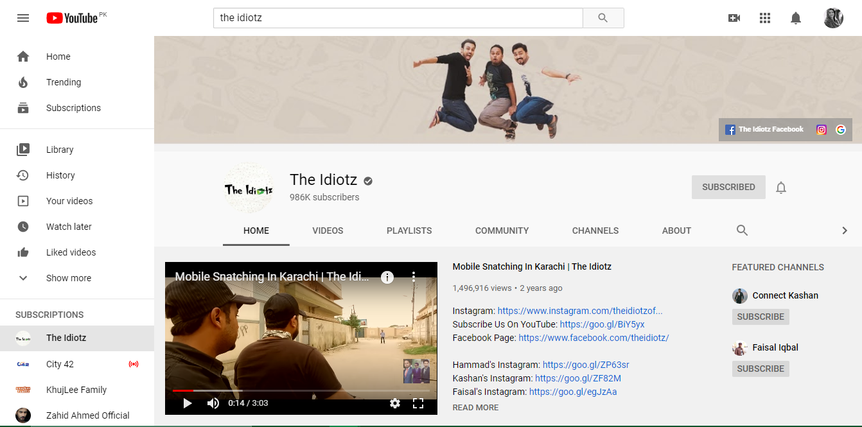862x427 pixels.
Task: Open Subscriptions in the sidebar
Action: coord(77,108)
